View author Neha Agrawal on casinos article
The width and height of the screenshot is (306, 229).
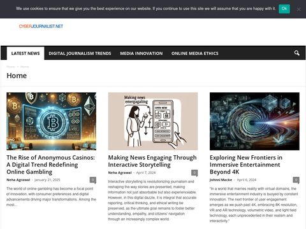point(18,180)
